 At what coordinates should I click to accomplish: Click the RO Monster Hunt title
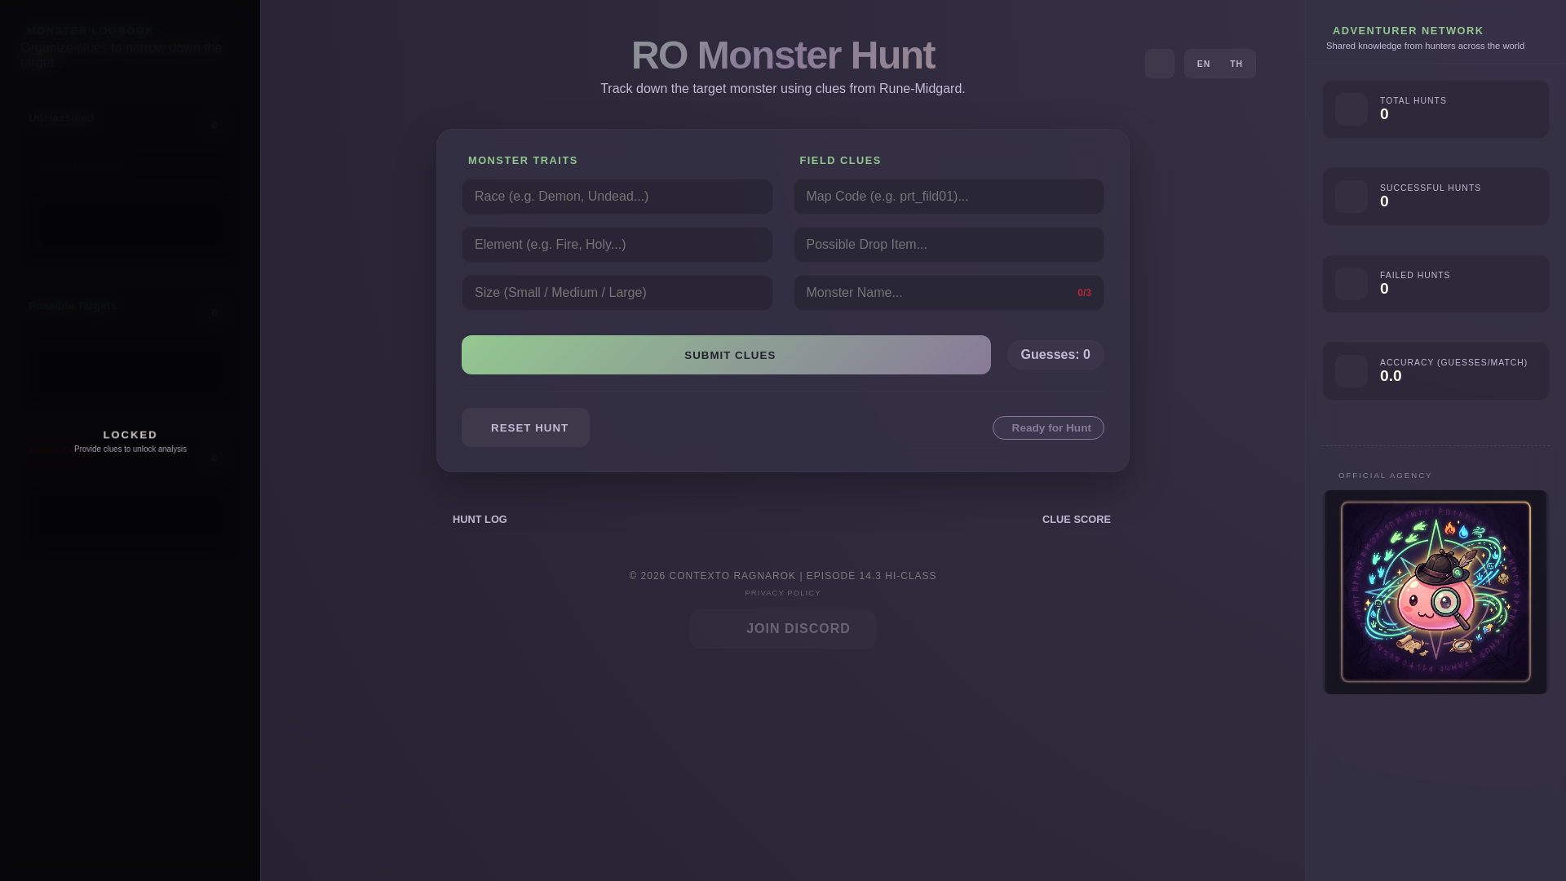tap(783, 55)
